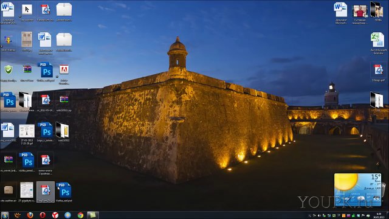Click the weather gadget showing 15°
This screenshot has height=219, width=389.
pyautogui.click(x=357, y=190)
